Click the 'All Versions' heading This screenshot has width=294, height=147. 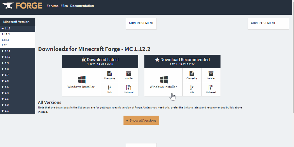coord(50,102)
